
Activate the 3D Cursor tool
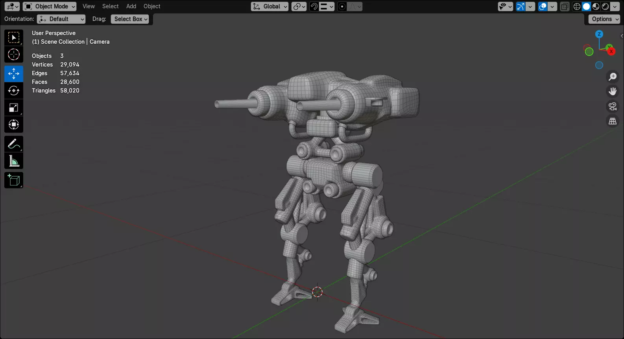point(14,54)
